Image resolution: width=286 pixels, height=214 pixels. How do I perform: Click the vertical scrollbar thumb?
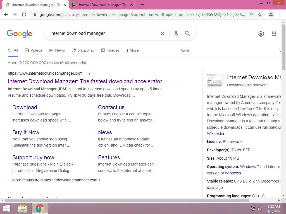click(x=283, y=47)
